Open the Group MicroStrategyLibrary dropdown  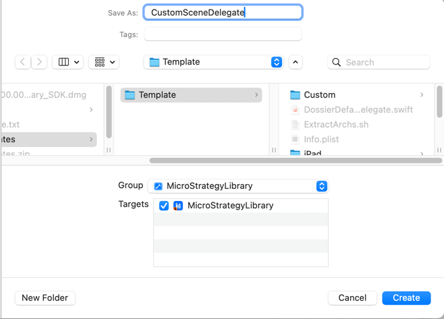coord(238,186)
